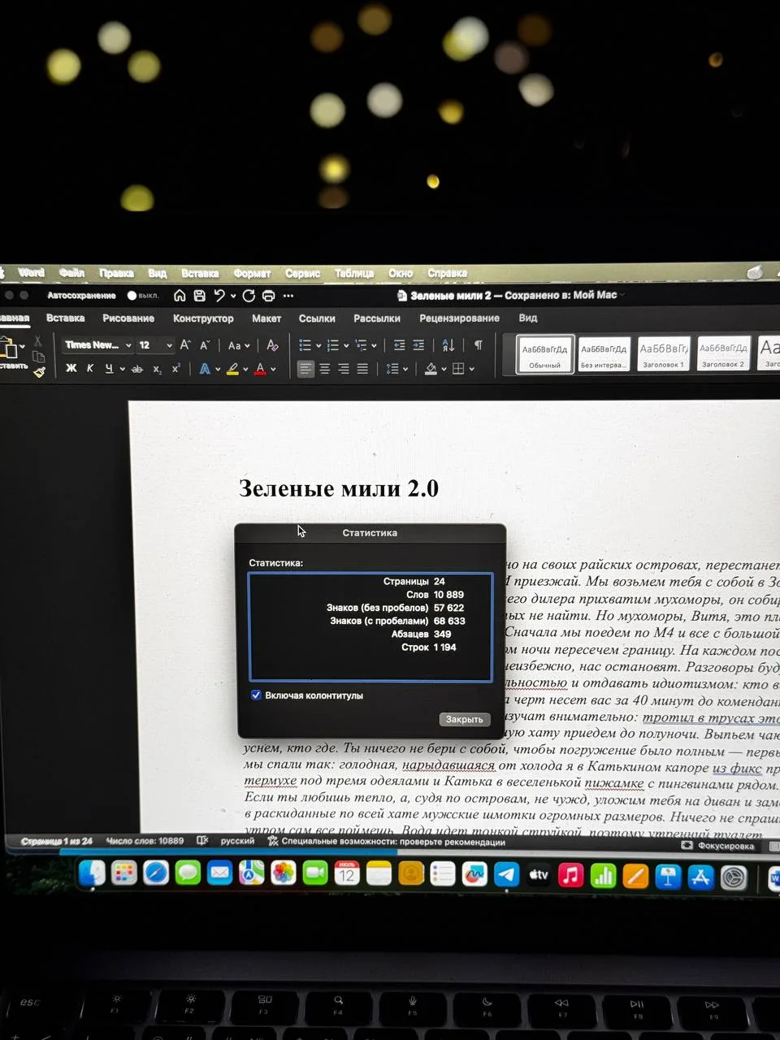This screenshot has height=1040, width=780.
Task: Click the undo arrow in title bar
Action: tap(219, 296)
